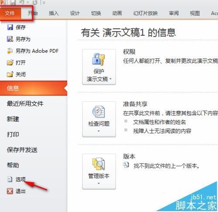Click the Manage Versions magnifier icon
The image size is (218, 212).
click(99, 164)
